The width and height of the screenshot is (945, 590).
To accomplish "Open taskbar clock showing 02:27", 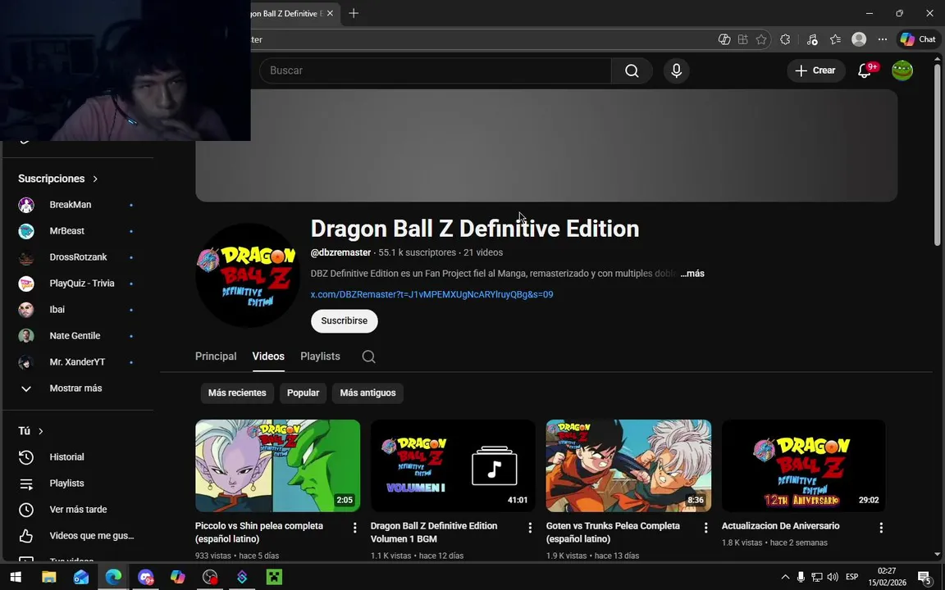I will point(887,577).
